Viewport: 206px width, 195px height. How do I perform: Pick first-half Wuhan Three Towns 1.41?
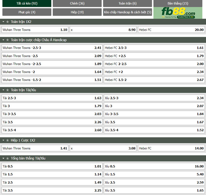(x=35, y=148)
